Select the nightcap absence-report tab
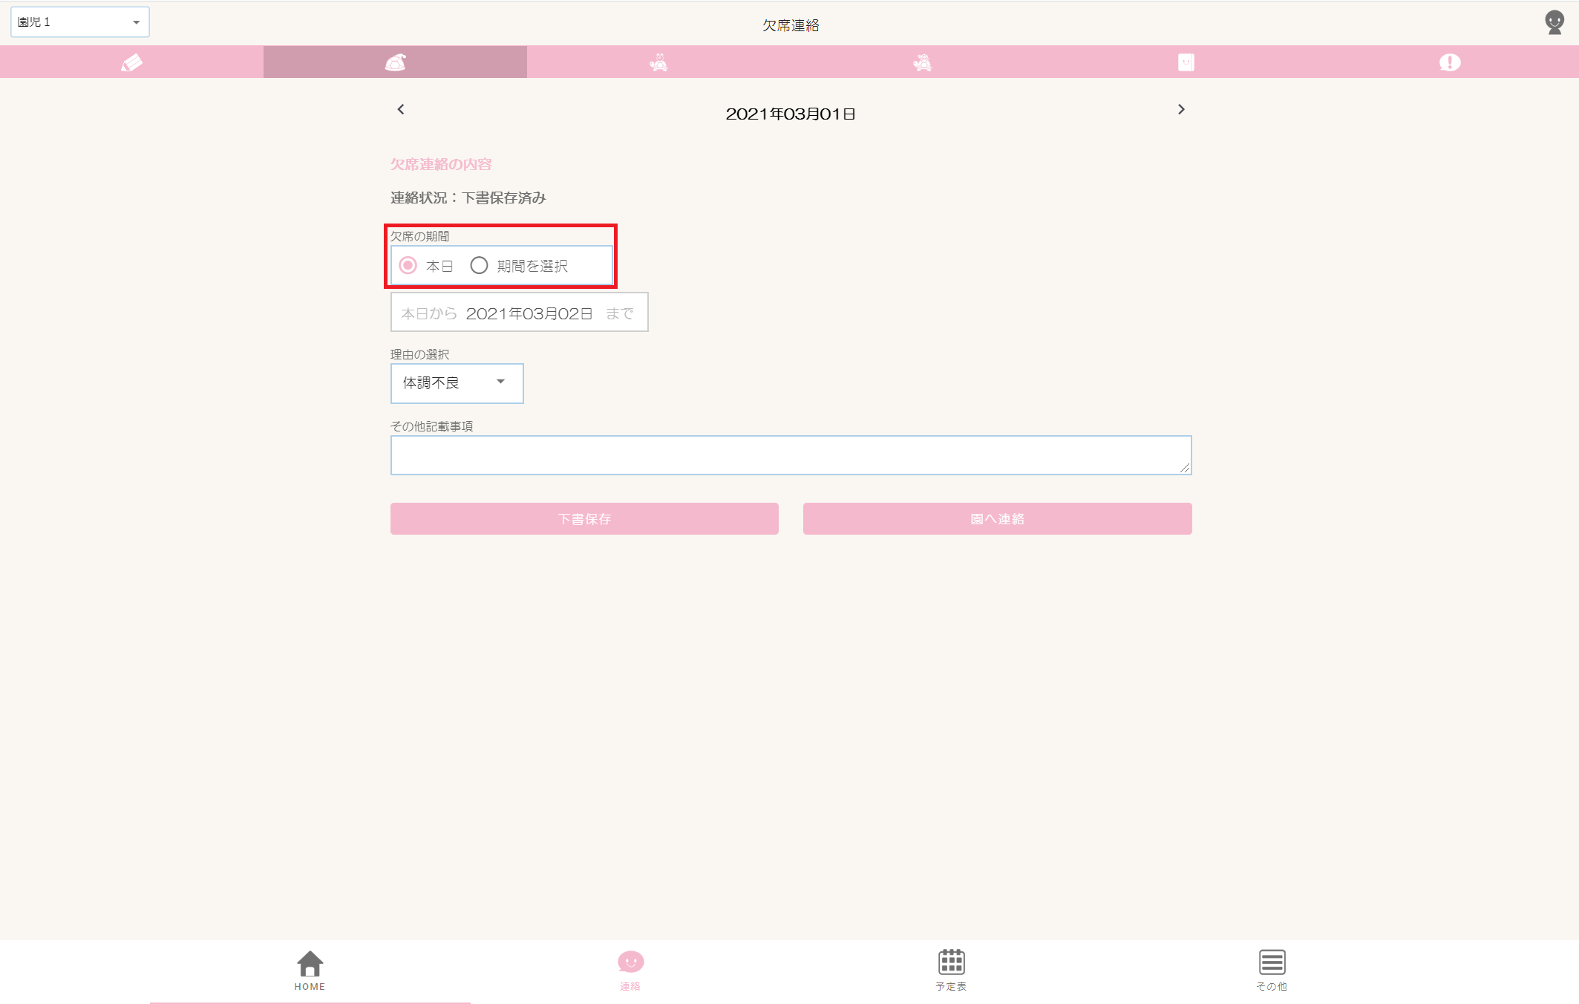 [395, 62]
